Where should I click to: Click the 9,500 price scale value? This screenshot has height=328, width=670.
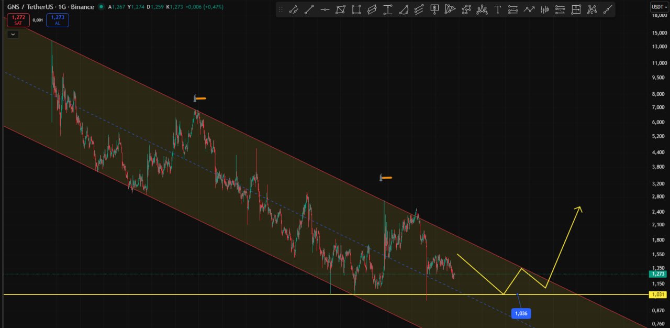click(658, 78)
